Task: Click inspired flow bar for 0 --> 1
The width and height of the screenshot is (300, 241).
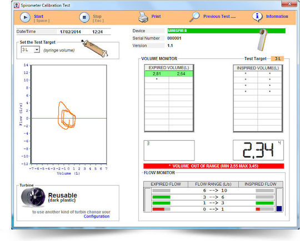Action: pos(264,209)
